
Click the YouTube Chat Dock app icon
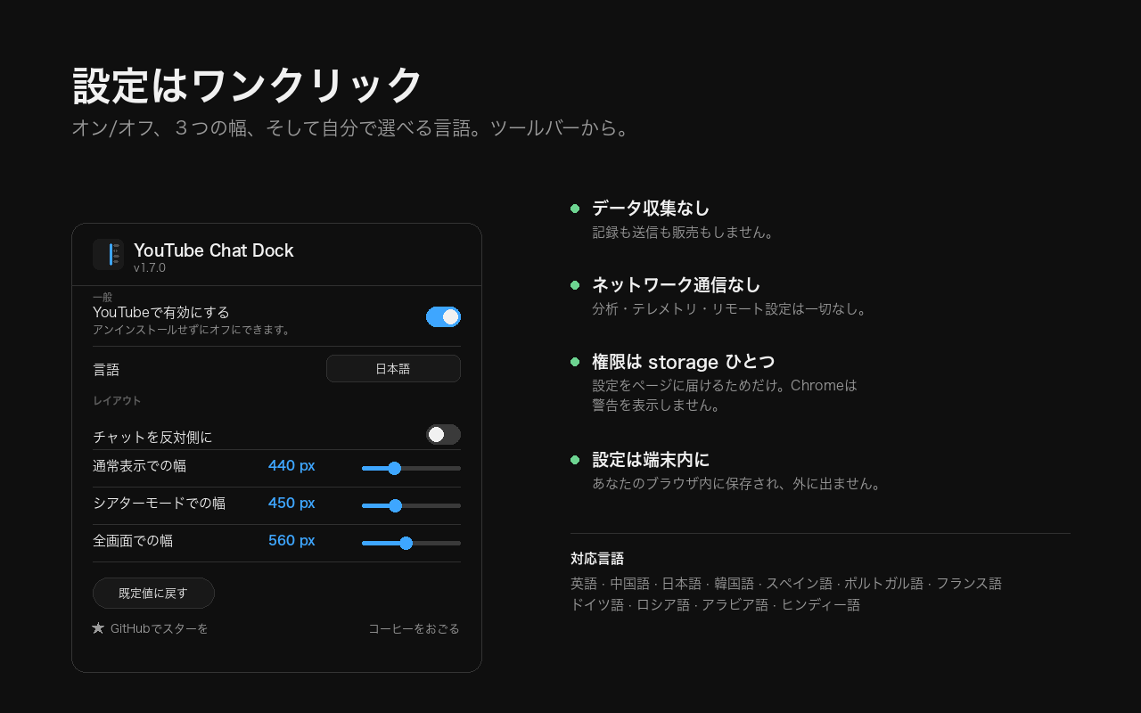pyautogui.click(x=108, y=254)
